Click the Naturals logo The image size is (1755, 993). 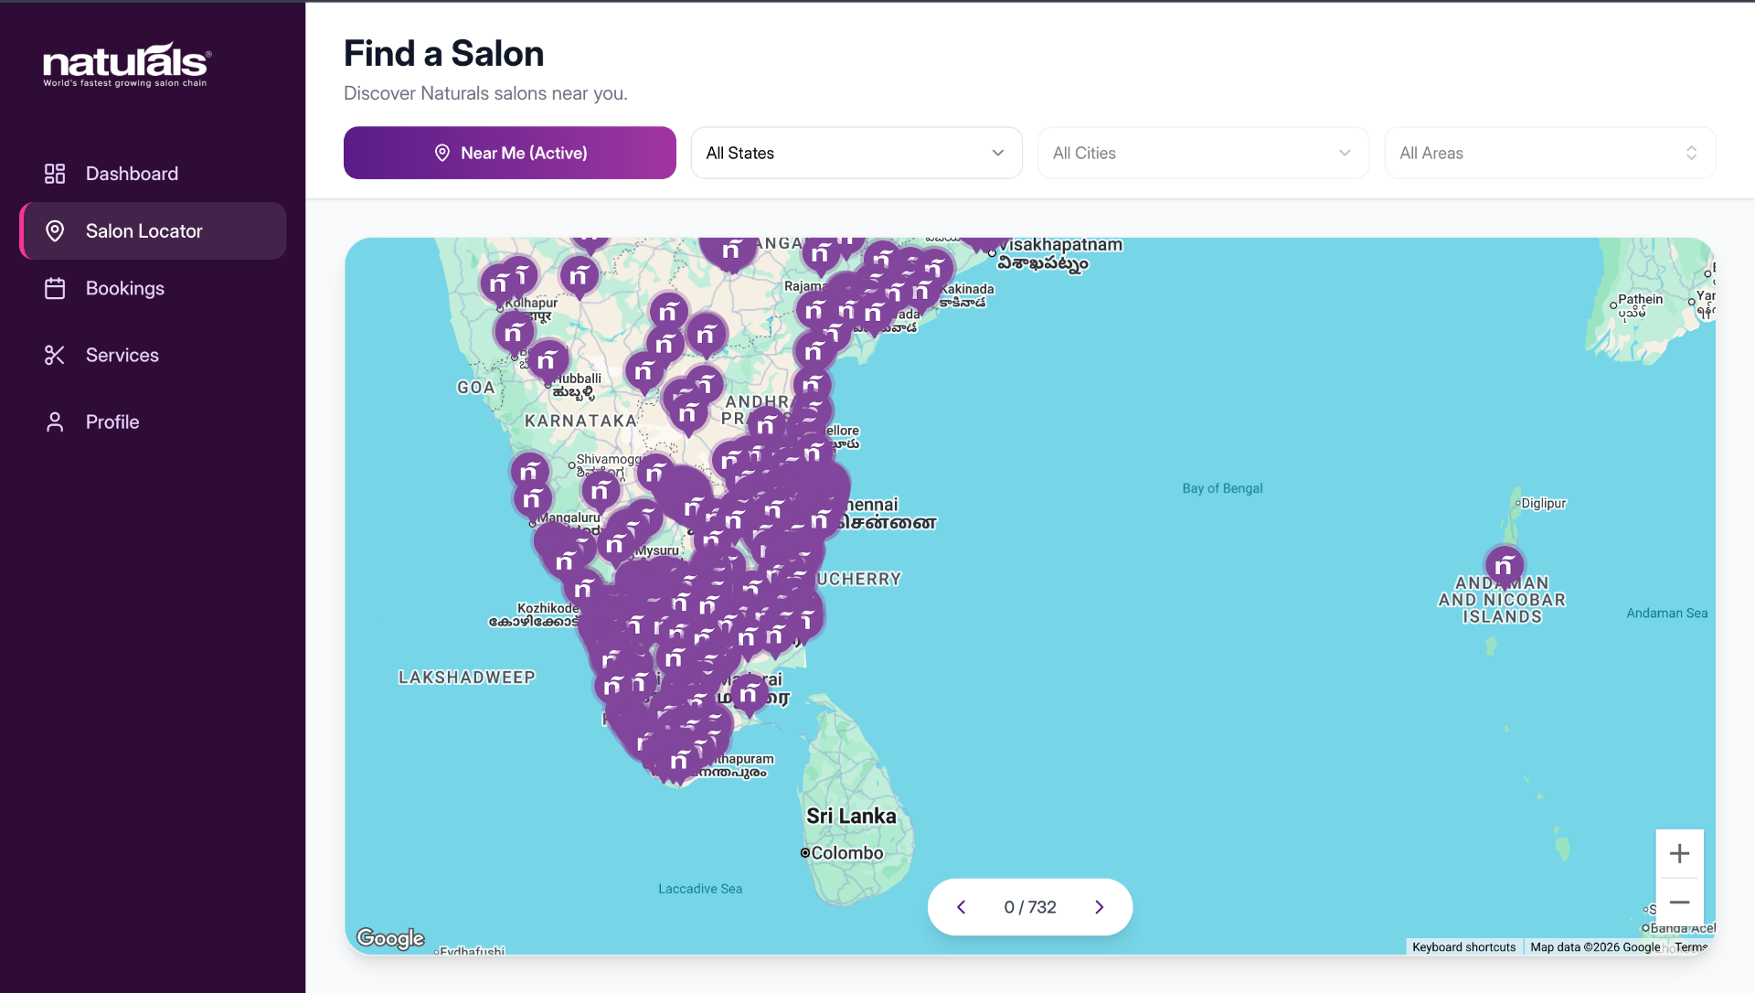point(125,63)
